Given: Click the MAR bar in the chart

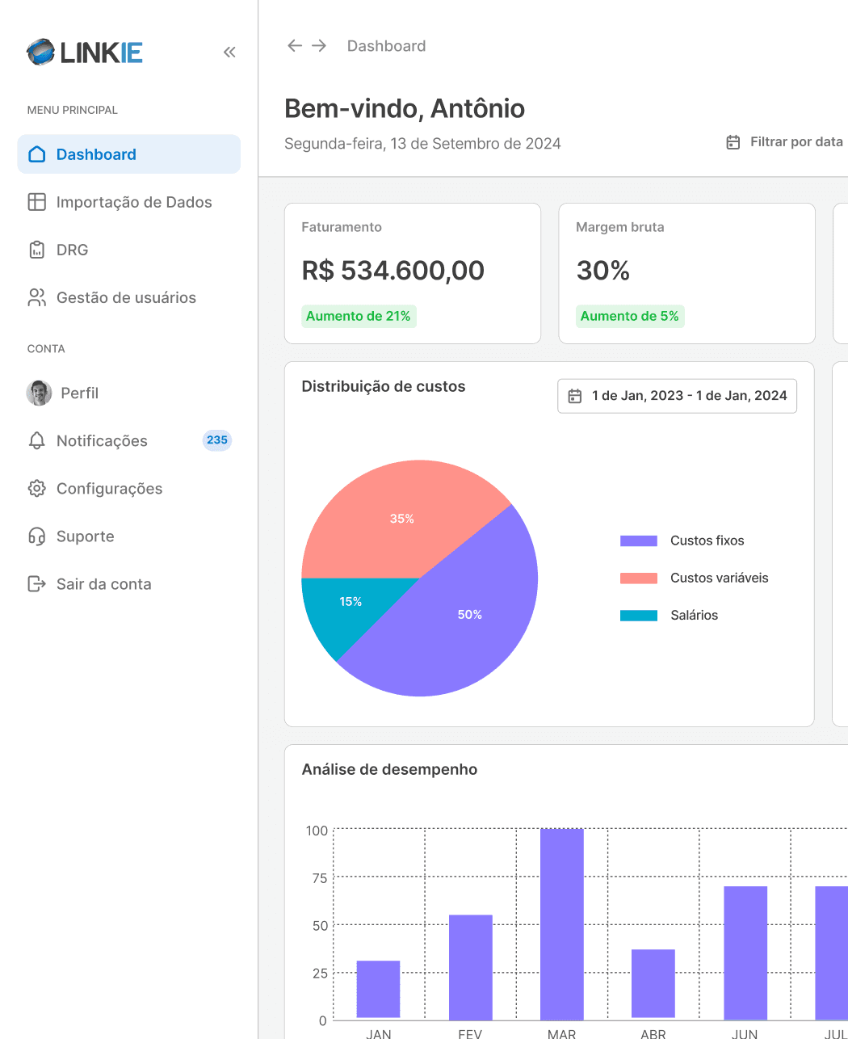Looking at the screenshot, I should (x=562, y=924).
